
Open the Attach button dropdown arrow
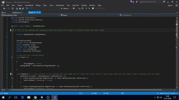pyautogui.click(x=70, y=9)
